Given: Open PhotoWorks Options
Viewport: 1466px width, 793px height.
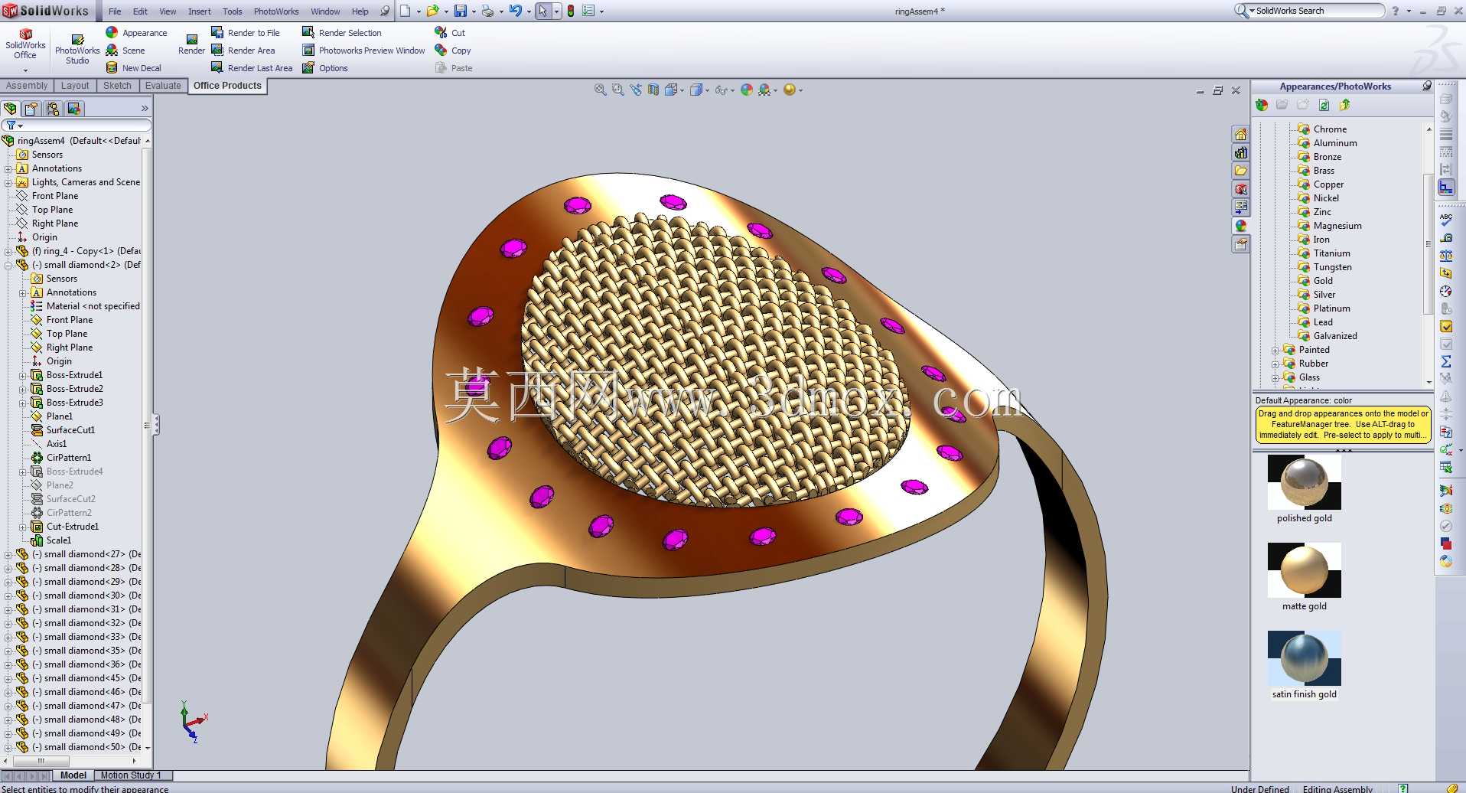Looking at the screenshot, I should pos(325,68).
